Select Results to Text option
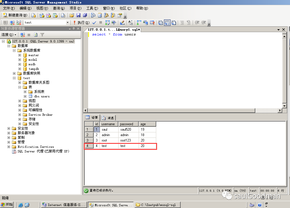The image size is (290, 208). tap(161, 23)
